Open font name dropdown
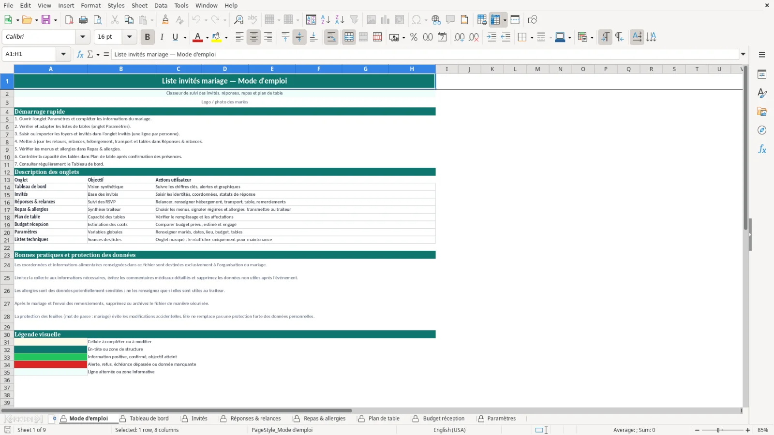The height and width of the screenshot is (435, 774). click(x=83, y=37)
